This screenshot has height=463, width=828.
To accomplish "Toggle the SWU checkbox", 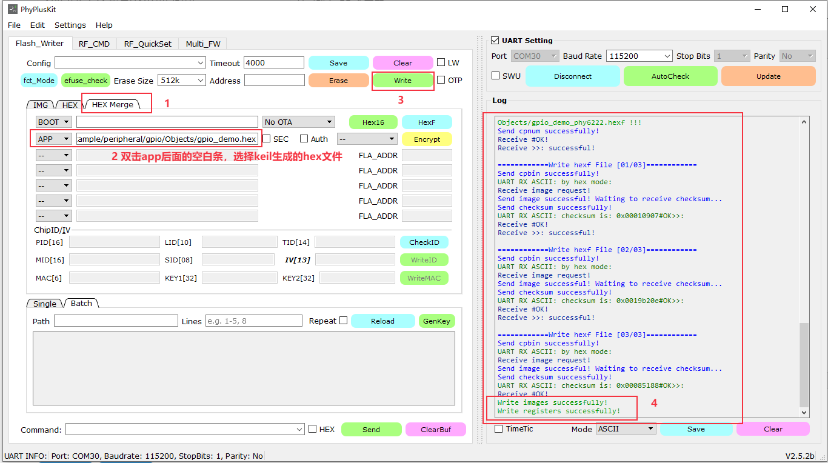I will click(x=496, y=76).
